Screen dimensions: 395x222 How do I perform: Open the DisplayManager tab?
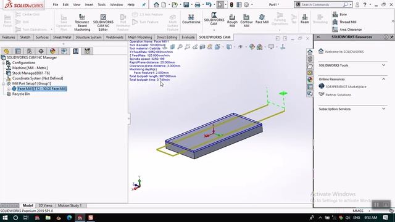(52, 51)
